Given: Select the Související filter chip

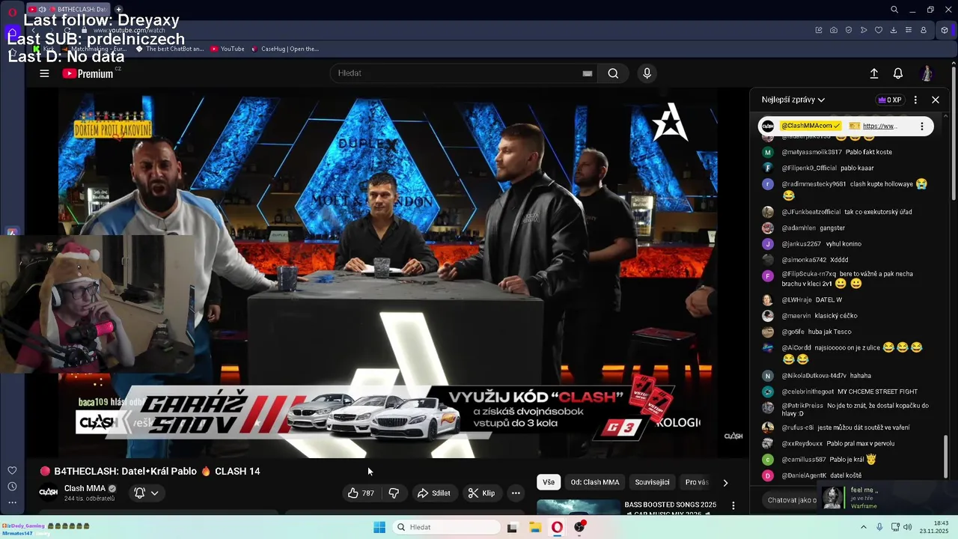Looking at the screenshot, I should pos(652,482).
